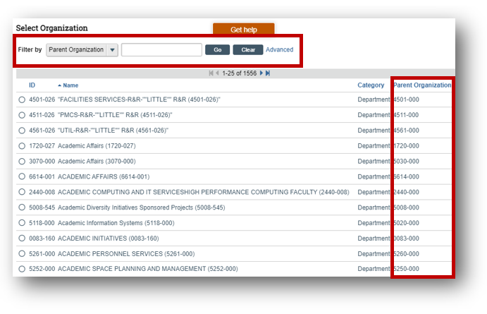Sort by the ID column header
The width and height of the screenshot is (487, 314).
coord(32,85)
